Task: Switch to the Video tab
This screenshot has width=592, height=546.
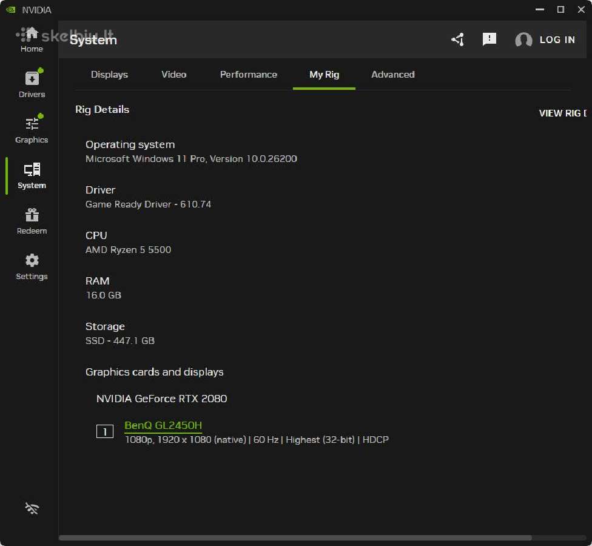Action: (x=174, y=75)
